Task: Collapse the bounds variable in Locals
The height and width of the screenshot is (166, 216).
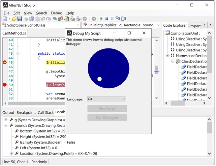Action: pyautogui.click(x=6, y=126)
